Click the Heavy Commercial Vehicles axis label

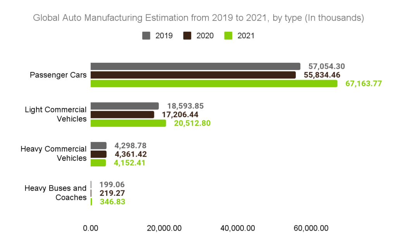tap(54, 154)
